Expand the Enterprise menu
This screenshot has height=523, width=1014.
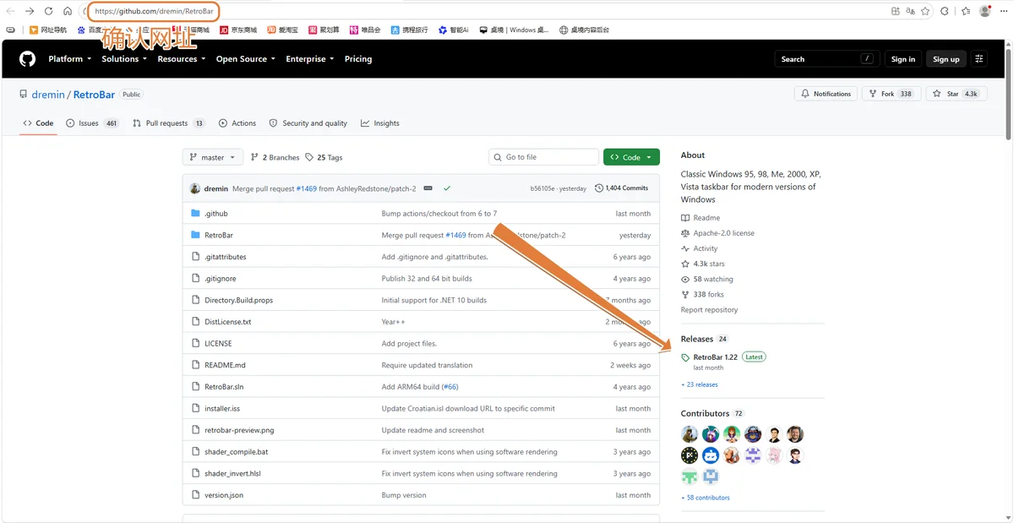(x=310, y=59)
